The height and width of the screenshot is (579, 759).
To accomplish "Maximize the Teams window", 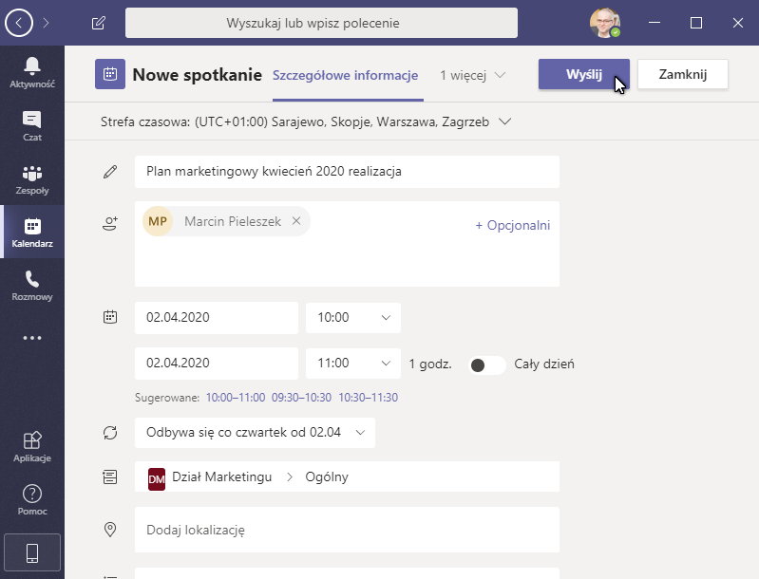I will tap(696, 23).
